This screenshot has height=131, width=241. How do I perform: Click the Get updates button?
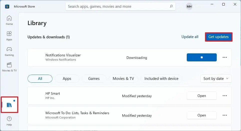pos(218,37)
